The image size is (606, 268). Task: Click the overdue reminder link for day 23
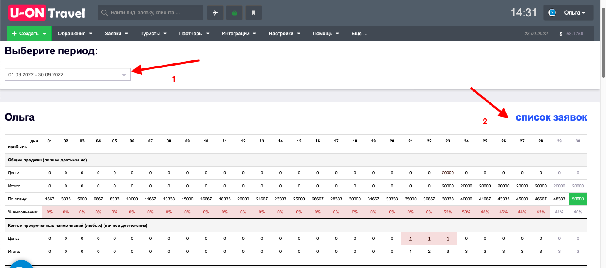coord(448,239)
